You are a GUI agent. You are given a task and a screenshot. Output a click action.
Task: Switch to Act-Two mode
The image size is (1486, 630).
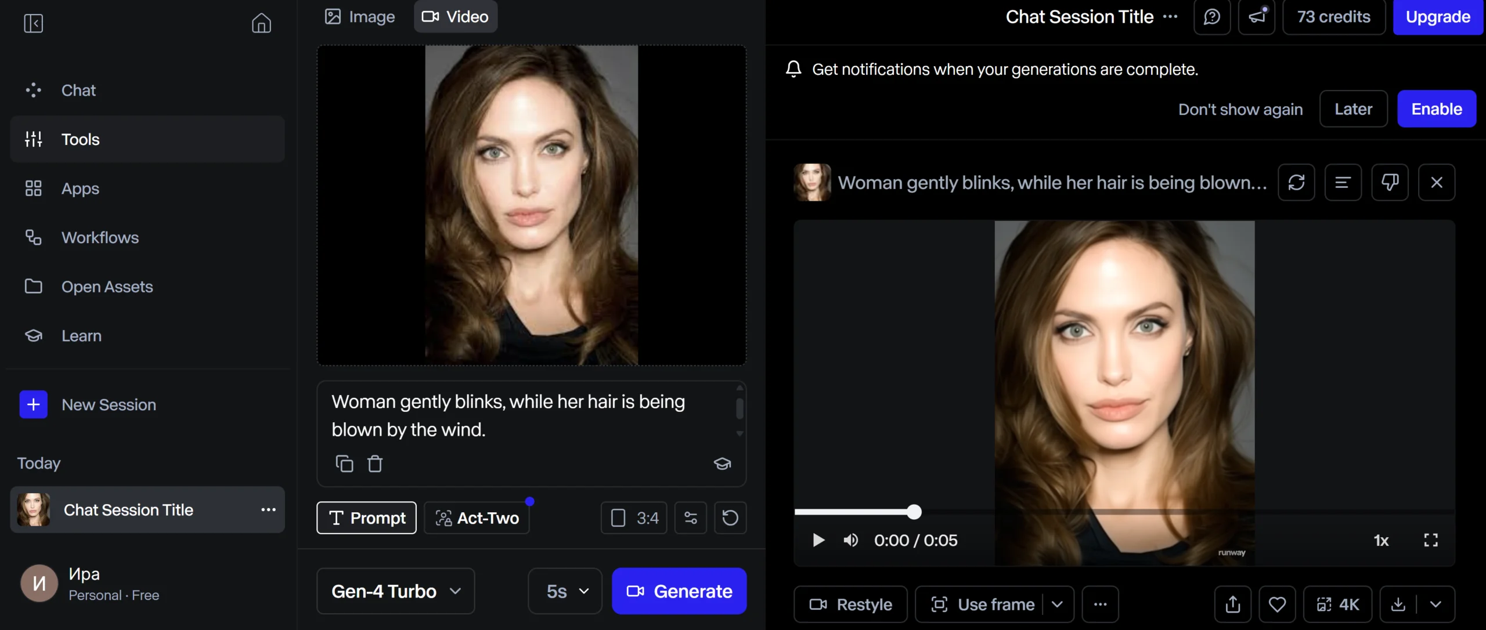point(477,518)
